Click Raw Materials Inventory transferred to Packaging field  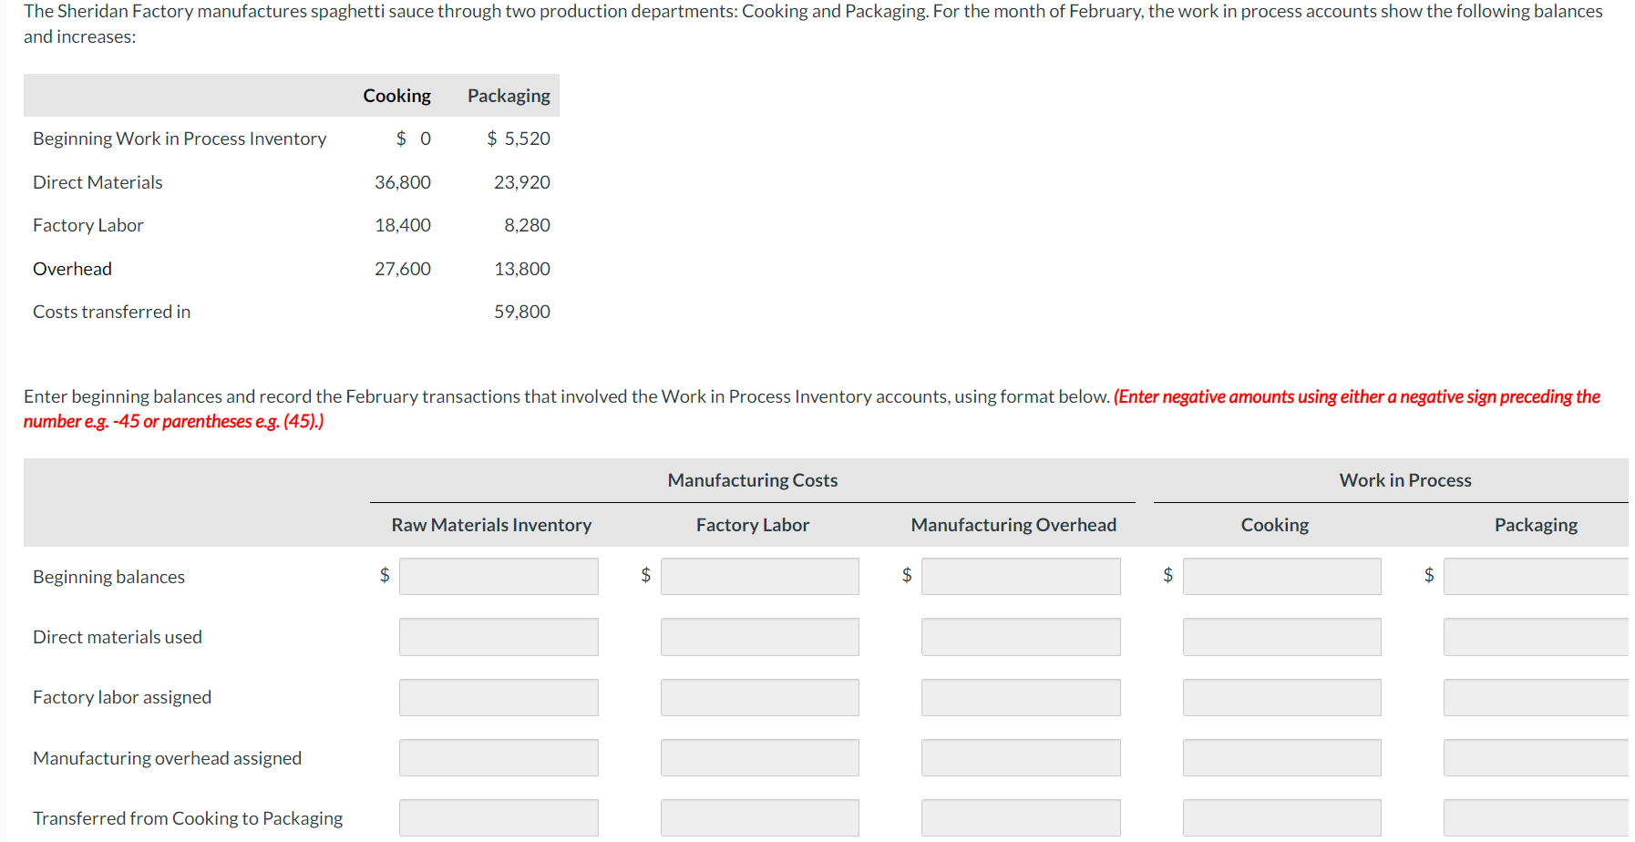[x=499, y=817]
